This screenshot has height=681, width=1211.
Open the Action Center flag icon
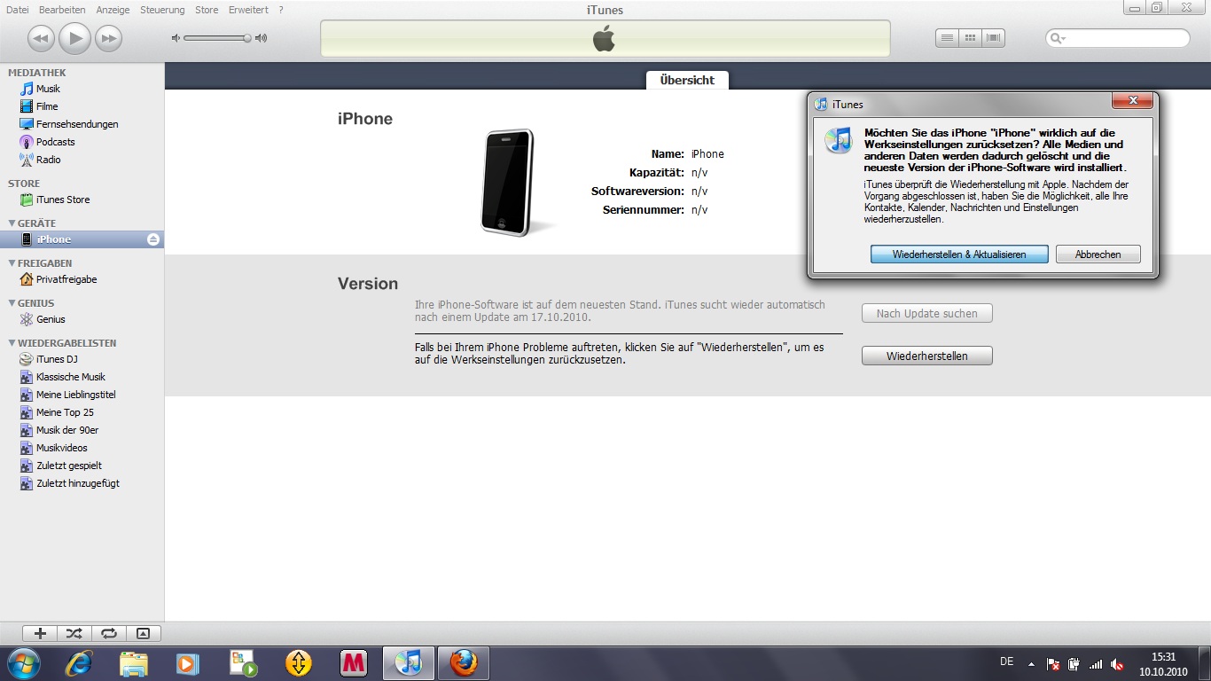1052,664
